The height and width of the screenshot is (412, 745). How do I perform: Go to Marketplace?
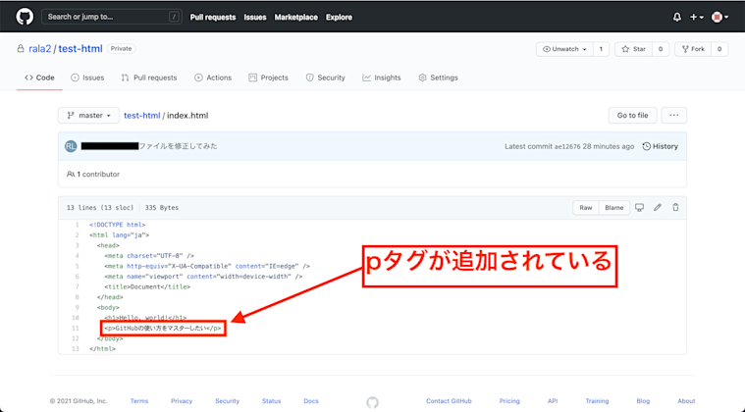296,17
